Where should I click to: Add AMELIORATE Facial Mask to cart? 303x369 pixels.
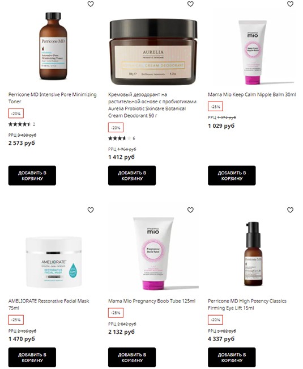[x=32, y=357]
